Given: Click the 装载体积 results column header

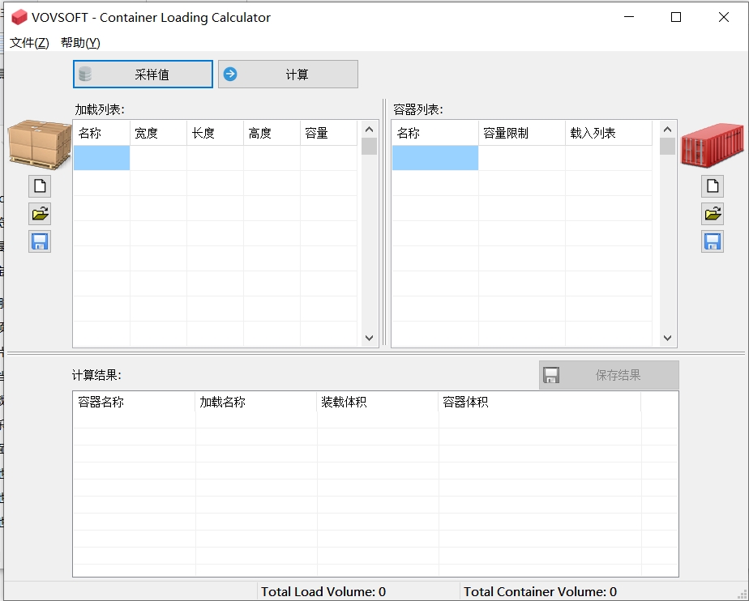Looking at the screenshot, I should (378, 402).
